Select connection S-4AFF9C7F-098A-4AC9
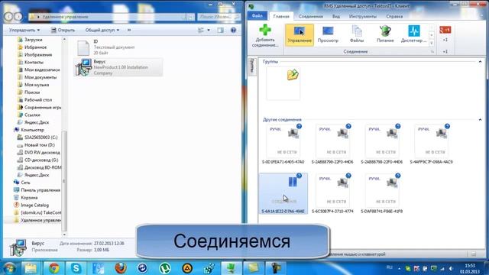Image resolution: width=489 pixels, height=275 pixels. point(431,144)
